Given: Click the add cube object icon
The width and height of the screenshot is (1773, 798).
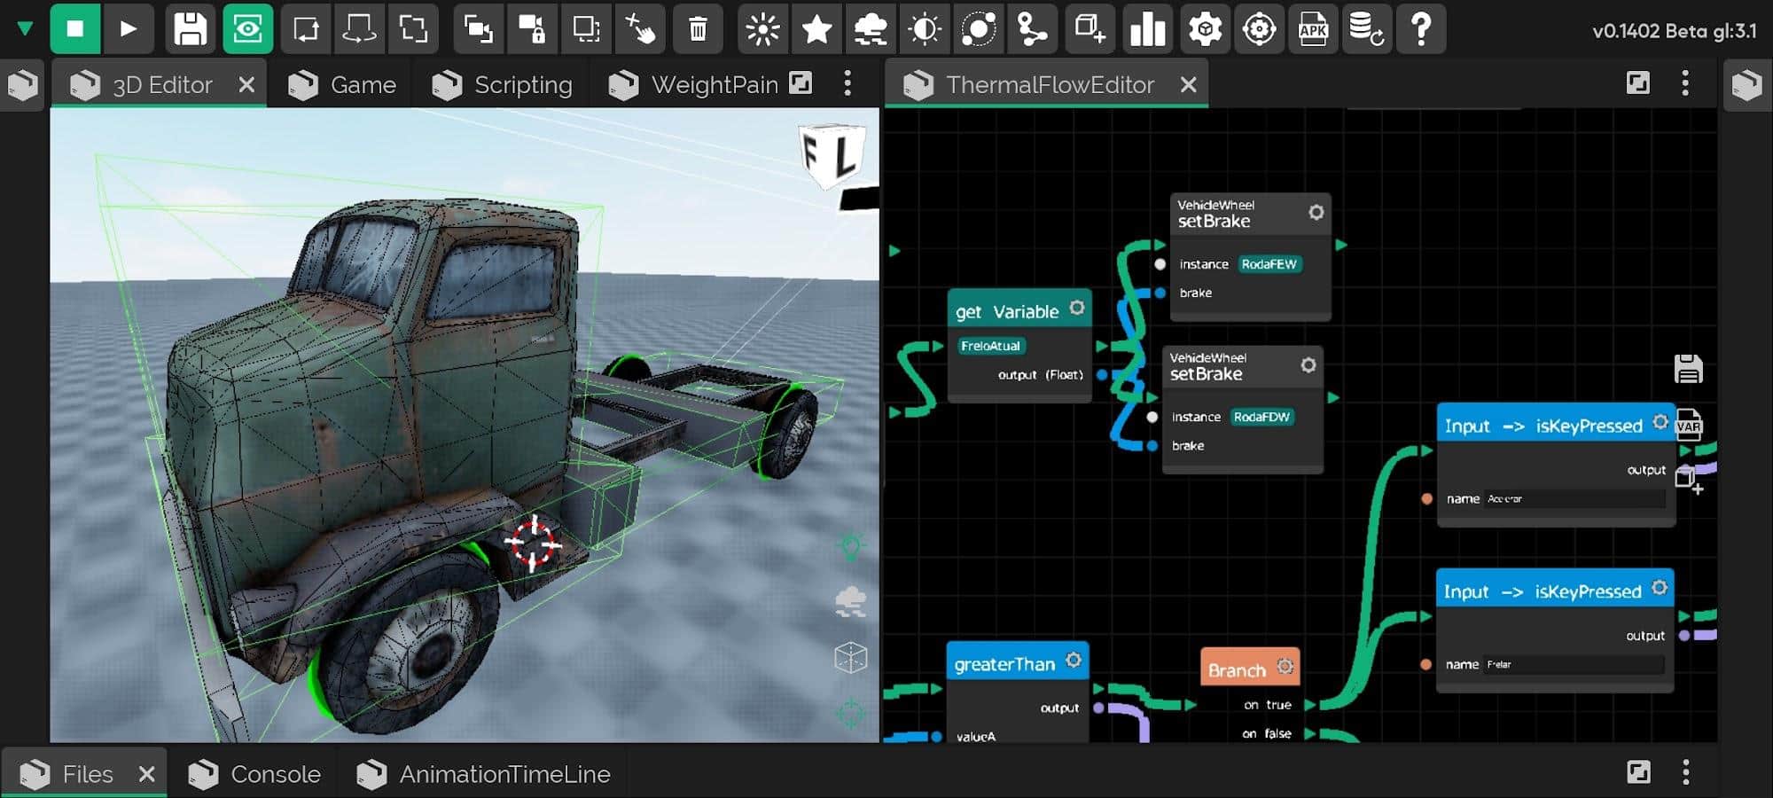Looking at the screenshot, I should tap(1090, 29).
